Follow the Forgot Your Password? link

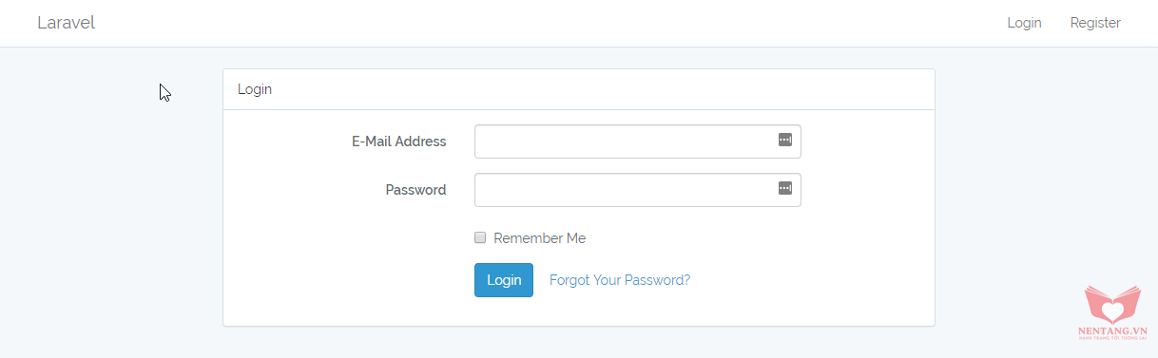[620, 280]
